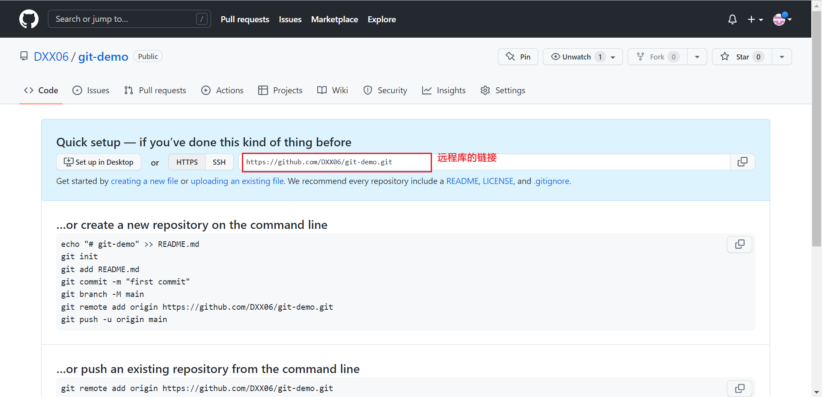This screenshot has width=822, height=397.
Task: Open the plus create-new menu
Action: (755, 19)
